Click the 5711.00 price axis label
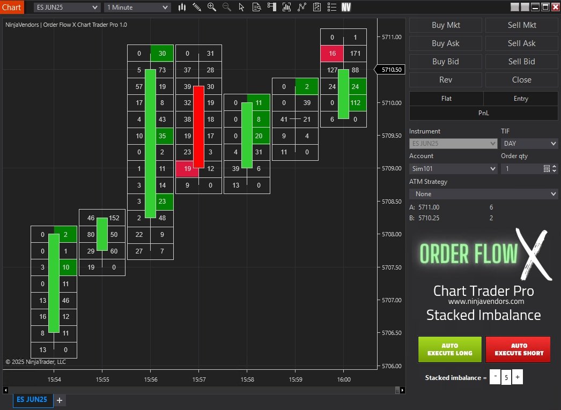Image resolution: width=561 pixels, height=410 pixels. (392, 37)
